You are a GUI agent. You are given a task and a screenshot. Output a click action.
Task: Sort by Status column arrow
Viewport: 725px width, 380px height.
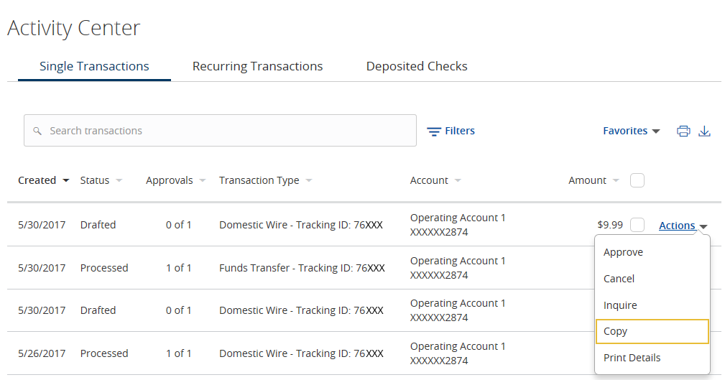119,180
